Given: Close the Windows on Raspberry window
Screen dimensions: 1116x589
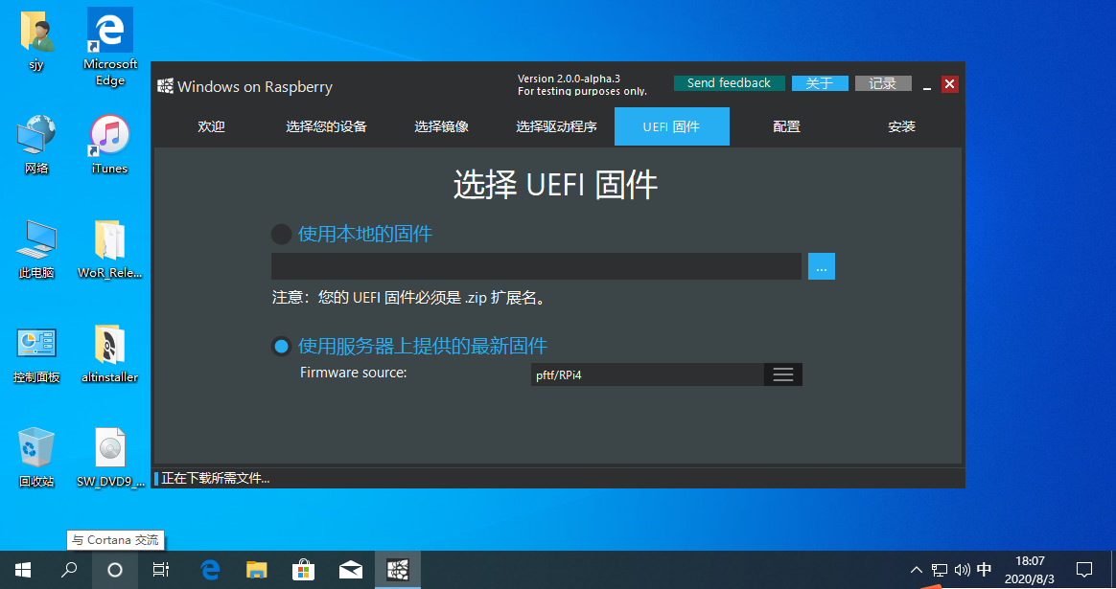Looking at the screenshot, I should click(x=949, y=84).
